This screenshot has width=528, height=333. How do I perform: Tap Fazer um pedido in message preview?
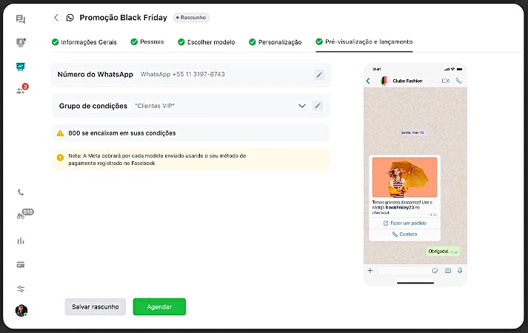[x=405, y=223]
